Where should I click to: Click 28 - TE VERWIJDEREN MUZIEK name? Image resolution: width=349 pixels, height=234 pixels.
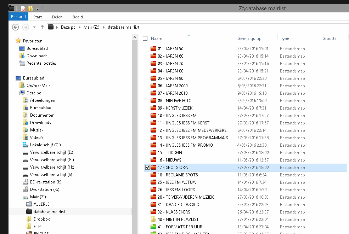click(186, 197)
